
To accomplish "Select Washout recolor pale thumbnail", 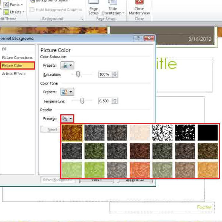I will (140, 133).
